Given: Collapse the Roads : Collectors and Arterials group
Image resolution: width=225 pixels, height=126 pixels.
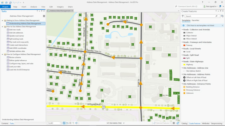Looking at the screenshot, I should [182, 30].
